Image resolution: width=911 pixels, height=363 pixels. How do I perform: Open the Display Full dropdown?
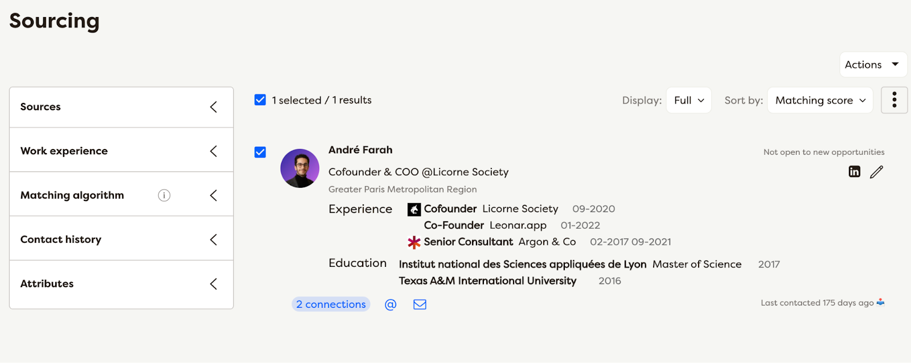(x=687, y=100)
